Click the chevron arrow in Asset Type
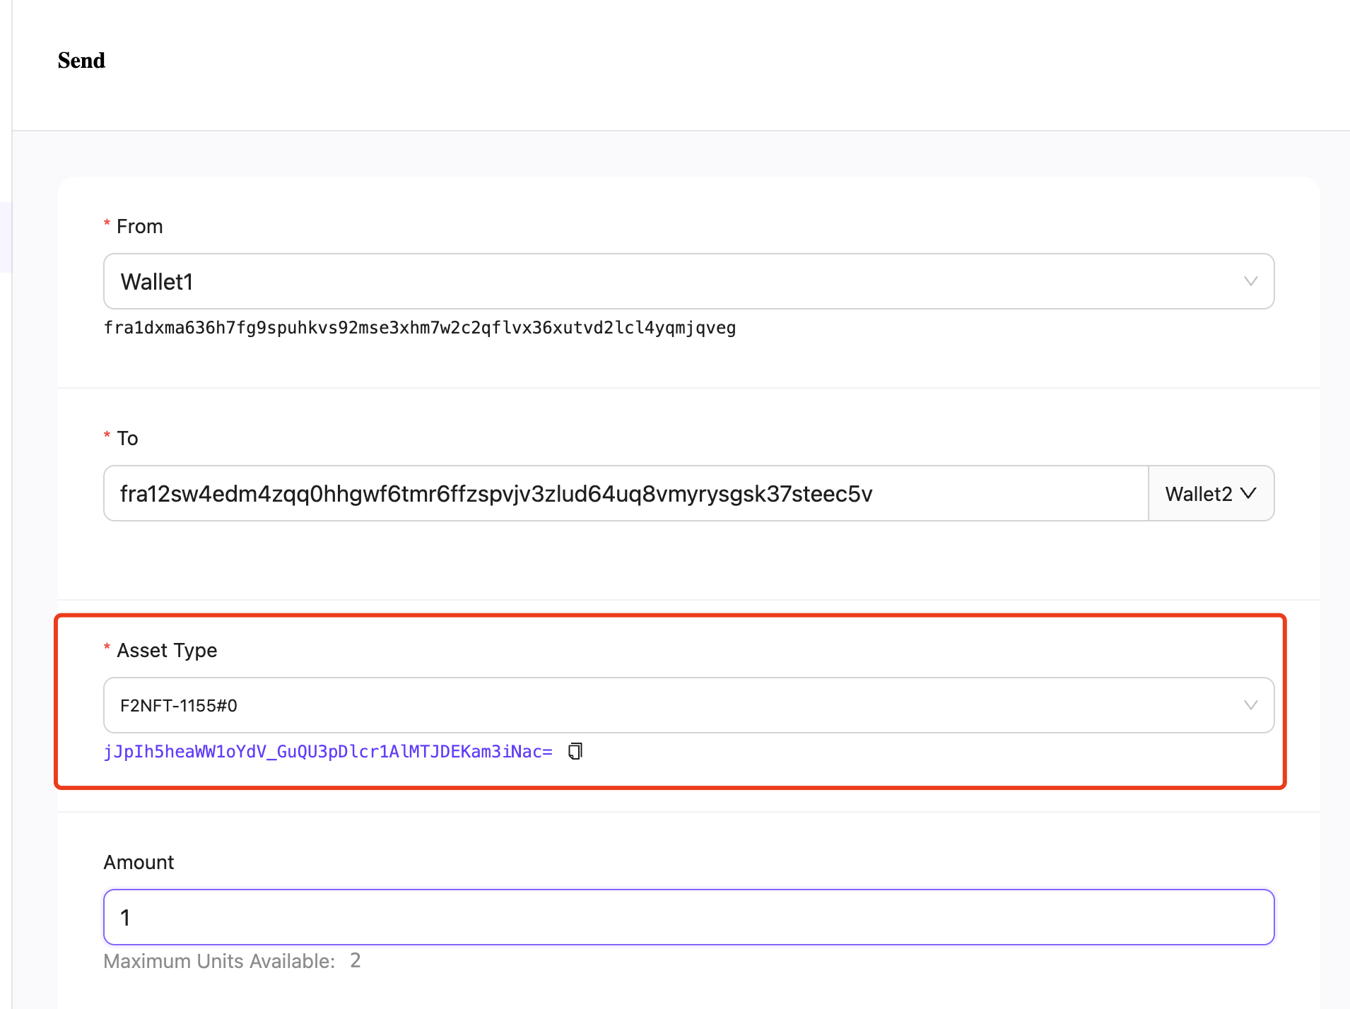This screenshot has width=1350, height=1009. [x=1250, y=705]
